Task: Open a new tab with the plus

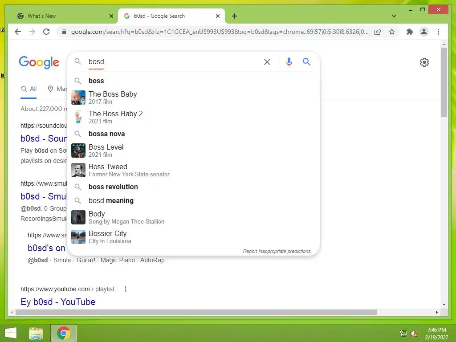Action: (235, 16)
